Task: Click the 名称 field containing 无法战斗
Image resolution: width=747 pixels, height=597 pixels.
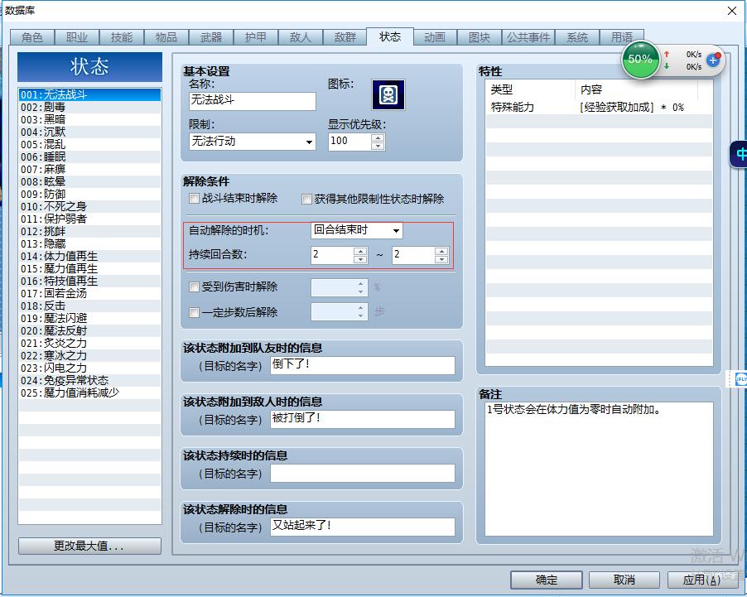Action: pos(253,101)
